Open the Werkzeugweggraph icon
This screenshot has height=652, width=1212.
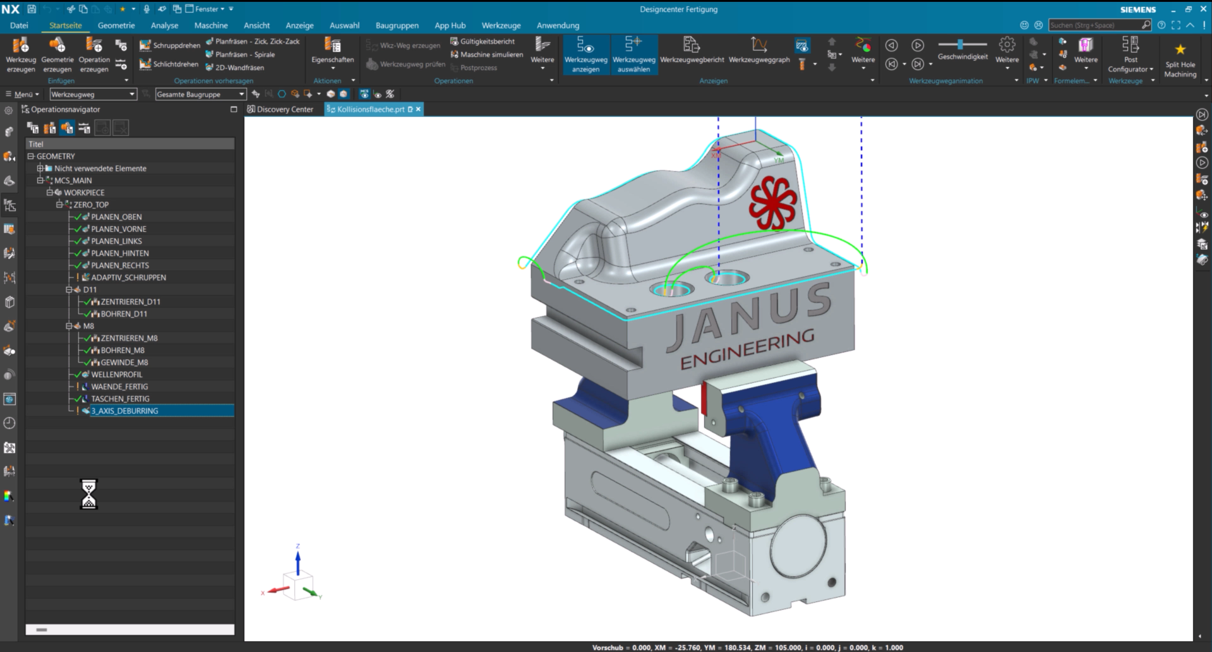pyautogui.click(x=759, y=50)
